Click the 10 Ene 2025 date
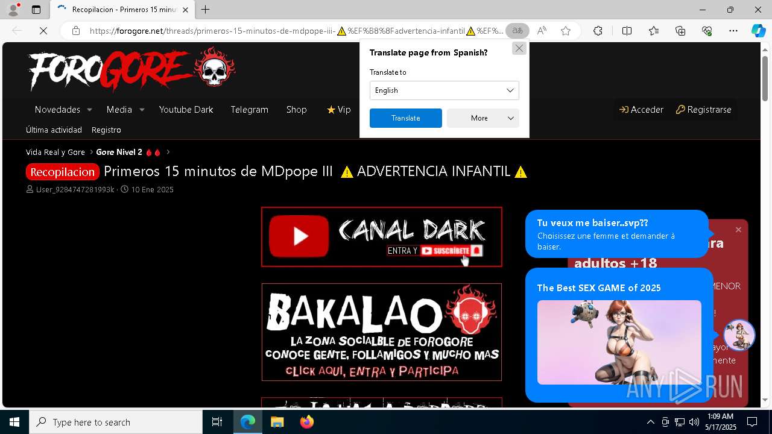This screenshot has height=434, width=772. (152, 189)
